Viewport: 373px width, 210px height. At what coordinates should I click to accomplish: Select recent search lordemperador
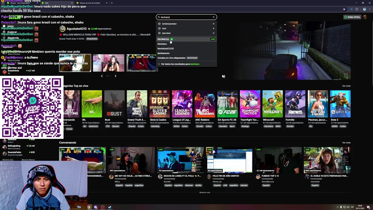click(x=169, y=24)
